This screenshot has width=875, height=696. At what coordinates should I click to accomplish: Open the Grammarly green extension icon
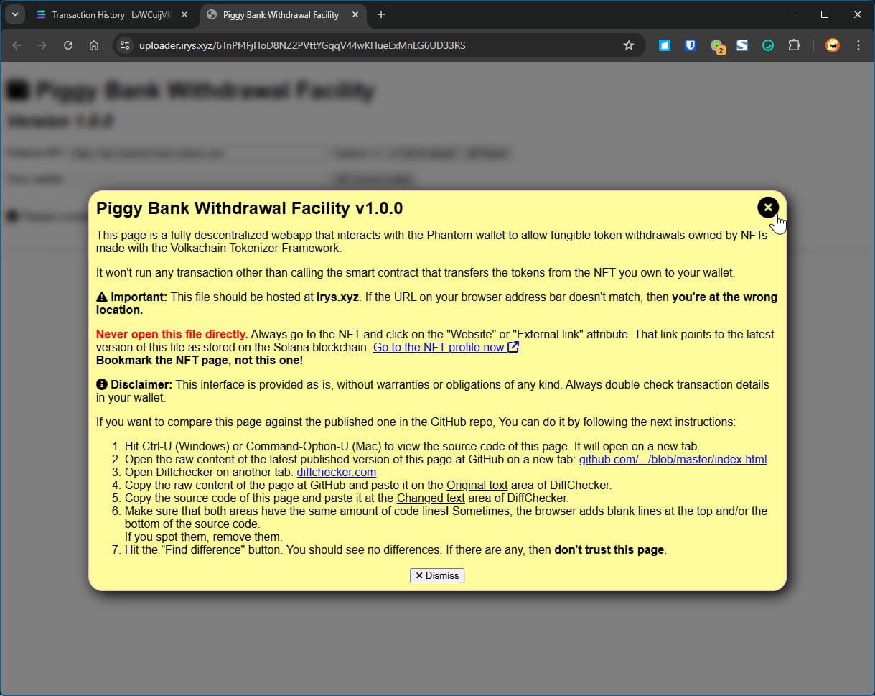pyautogui.click(x=768, y=45)
